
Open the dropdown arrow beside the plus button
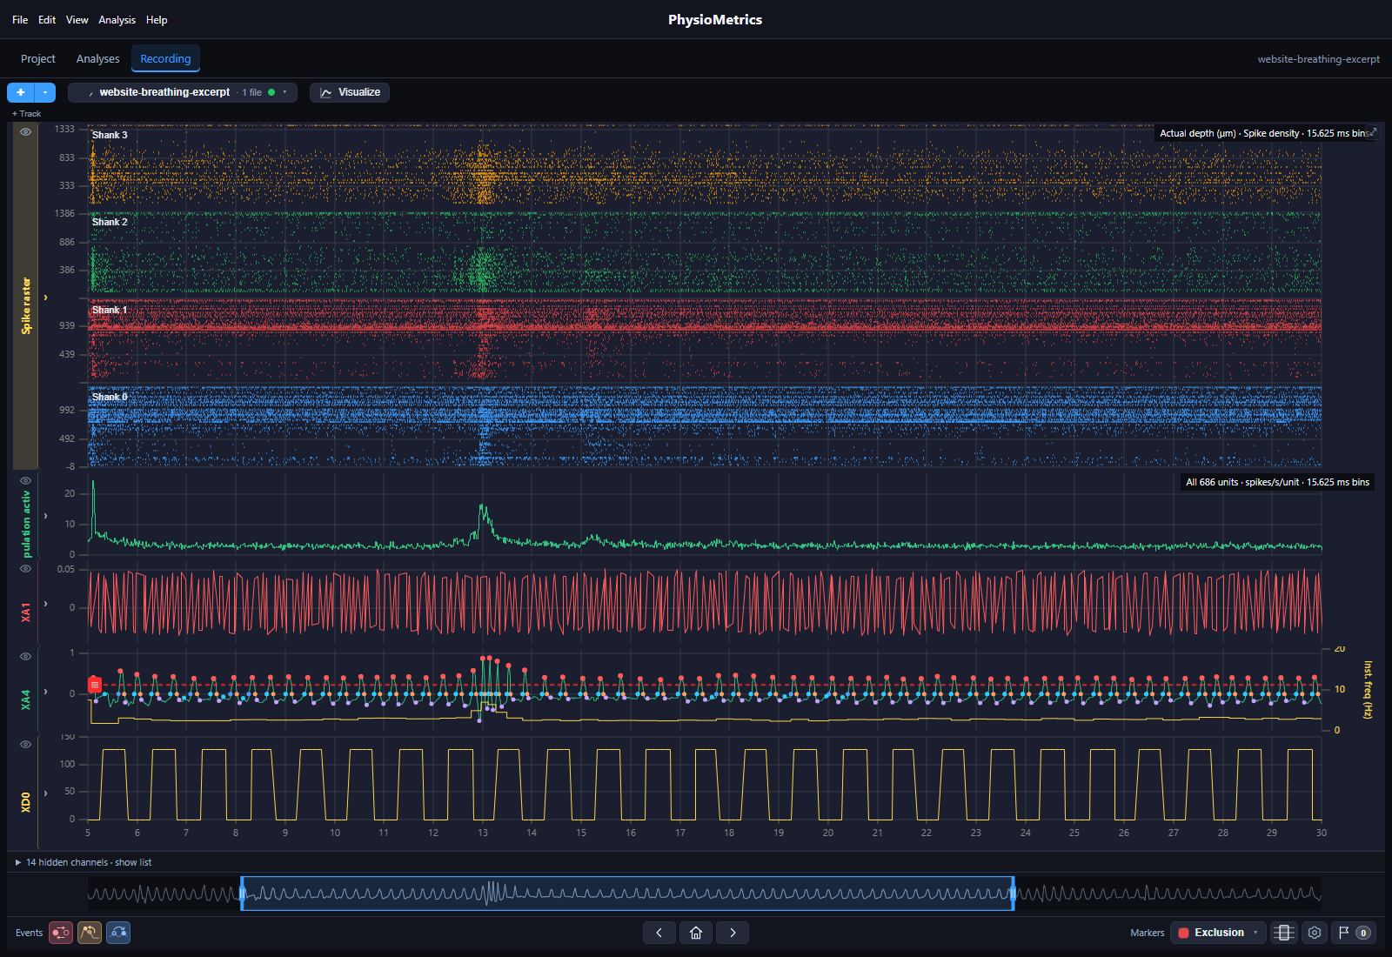(45, 92)
